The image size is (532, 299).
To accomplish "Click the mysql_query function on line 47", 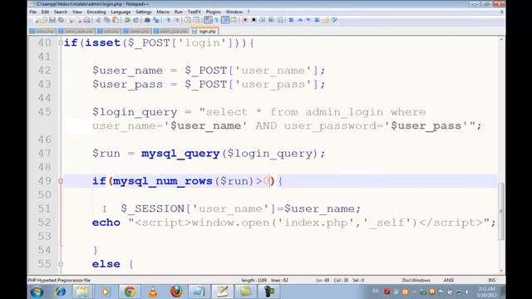I will point(180,154).
